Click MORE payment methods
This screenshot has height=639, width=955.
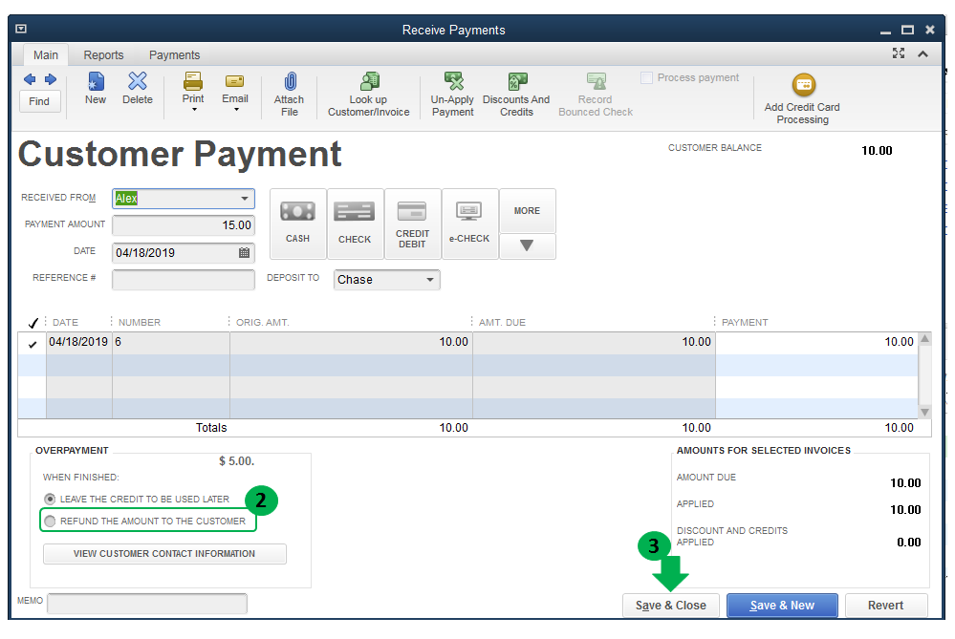pyautogui.click(x=527, y=210)
